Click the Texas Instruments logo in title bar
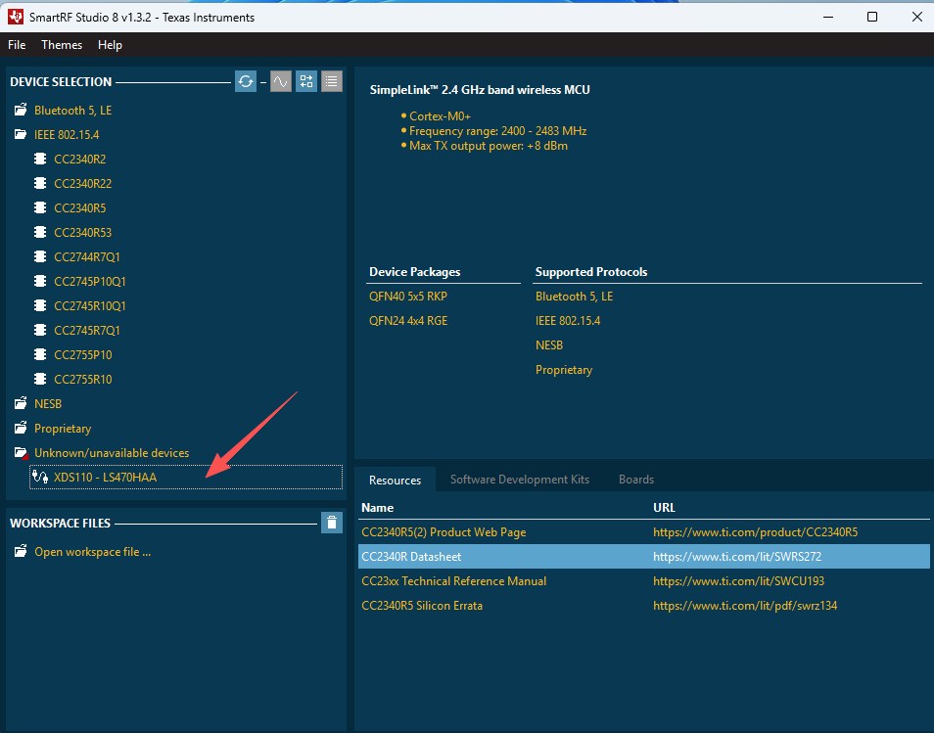 [x=16, y=17]
